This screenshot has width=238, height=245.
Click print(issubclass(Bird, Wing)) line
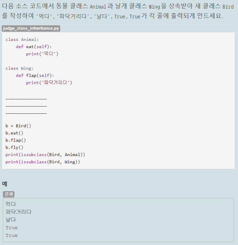tap(43, 162)
